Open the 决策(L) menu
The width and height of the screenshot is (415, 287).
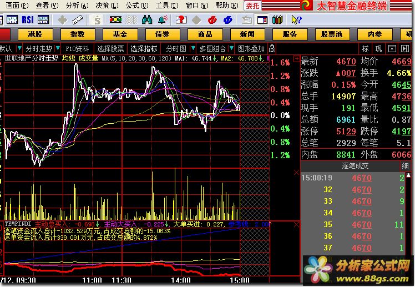[x=107, y=6]
